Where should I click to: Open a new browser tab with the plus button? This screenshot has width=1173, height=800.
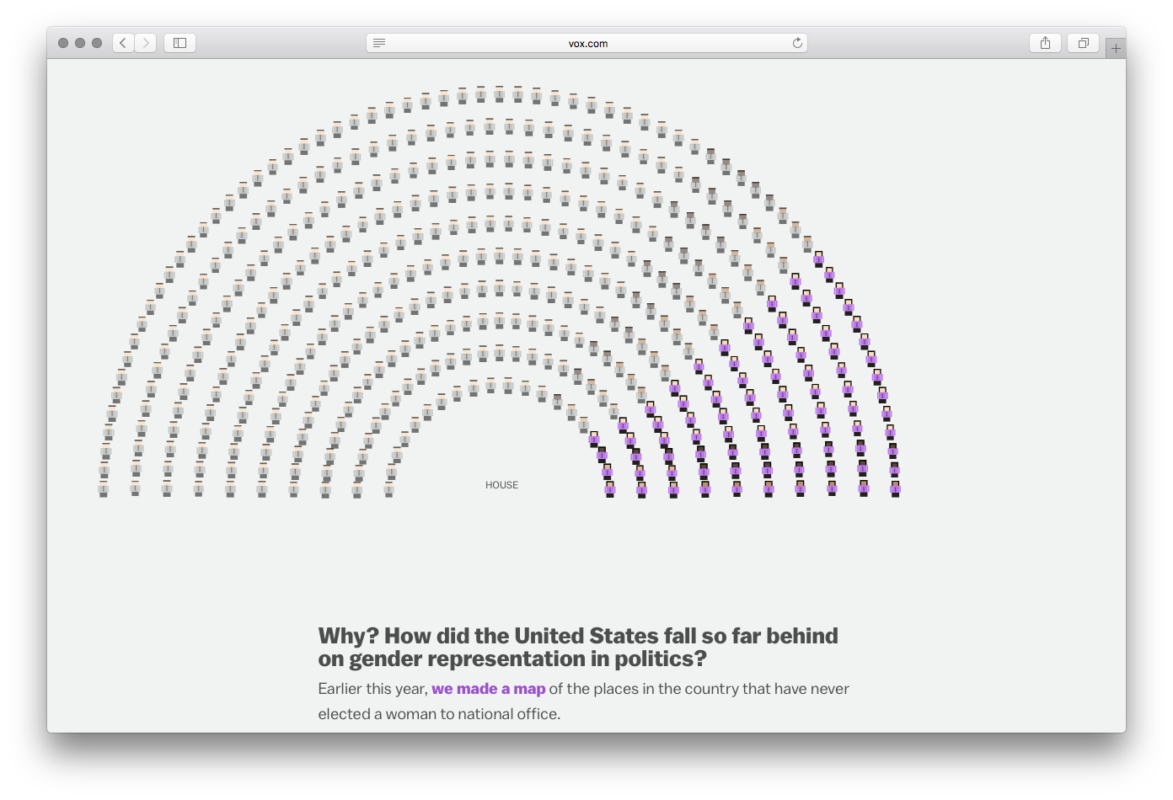pos(1117,46)
